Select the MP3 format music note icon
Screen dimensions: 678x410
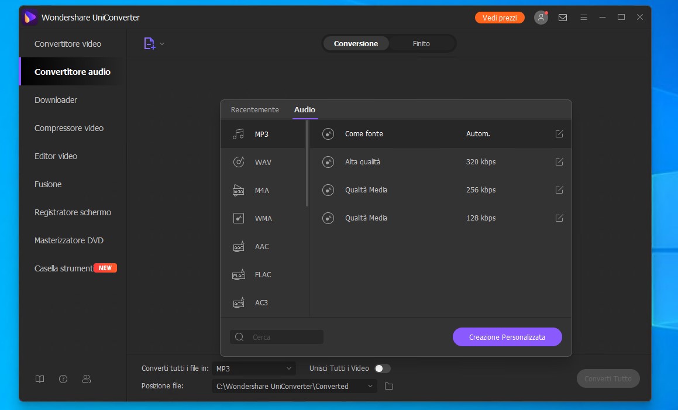[x=238, y=134]
